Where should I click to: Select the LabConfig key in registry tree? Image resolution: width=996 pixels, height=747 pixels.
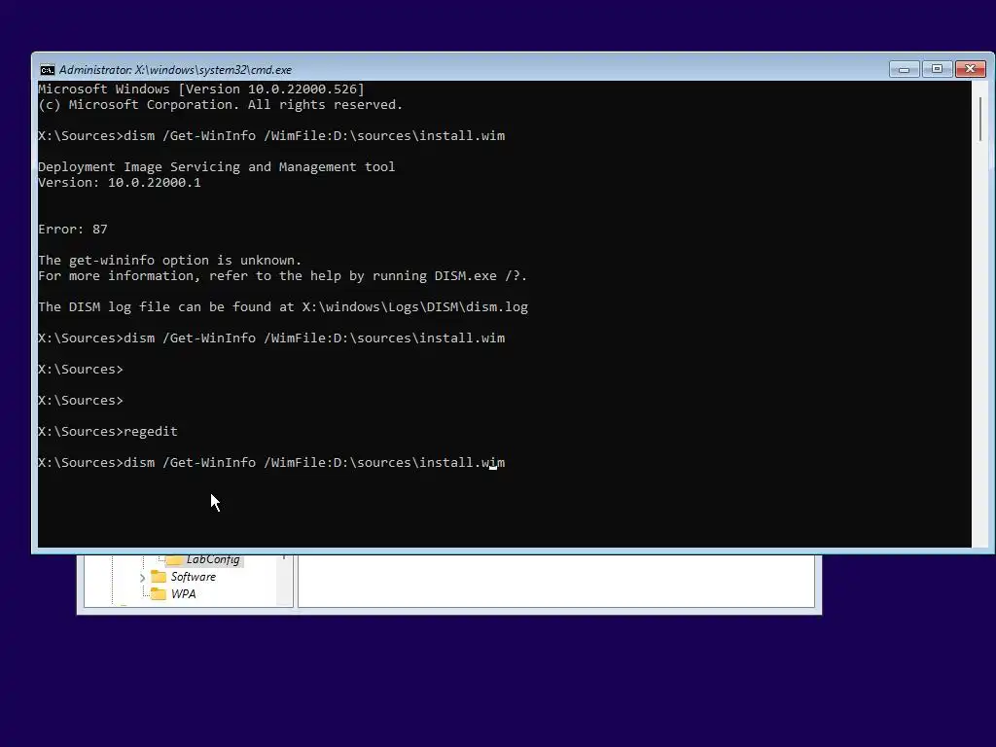(x=213, y=559)
